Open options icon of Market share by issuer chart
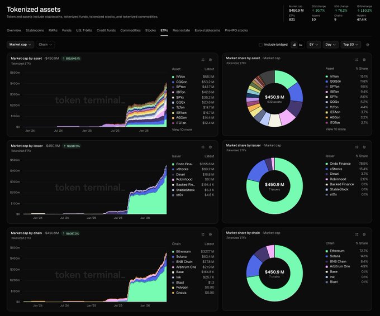Viewport: 380px width, 316px height. click(x=364, y=147)
